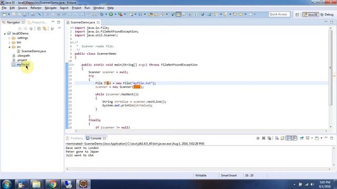
Task: Click the editor horizontal scrollbar right arrow
Action: 326,131
